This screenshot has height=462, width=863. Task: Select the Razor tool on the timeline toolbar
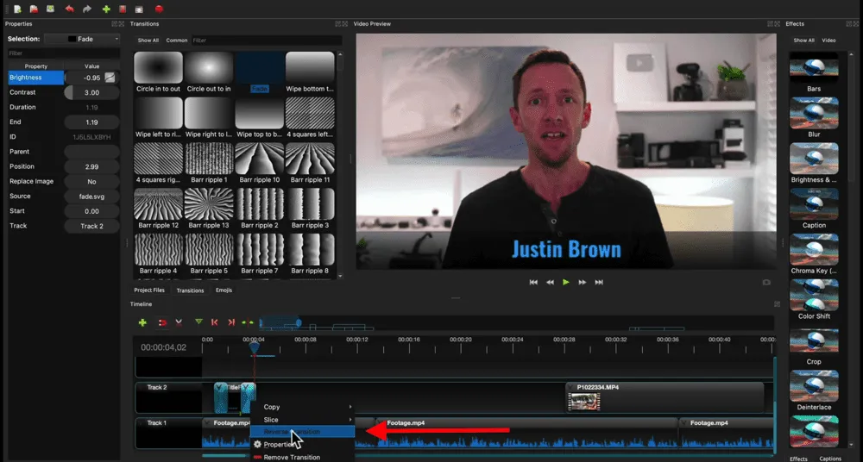pos(179,322)
